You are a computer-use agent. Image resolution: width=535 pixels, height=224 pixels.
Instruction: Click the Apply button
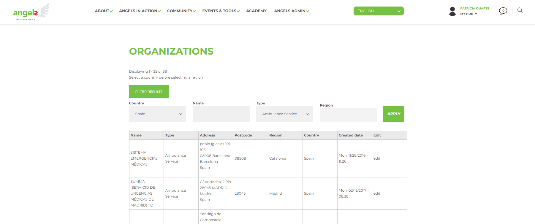click(394, 114)
